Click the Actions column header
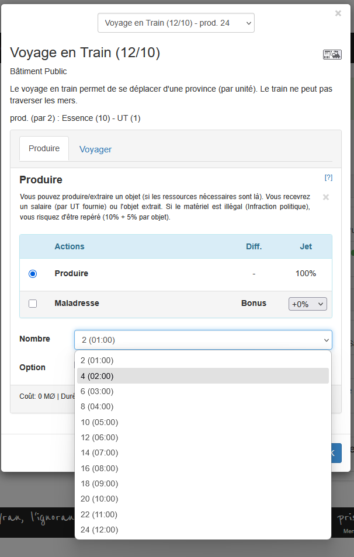354x557 pixels. 70,246
